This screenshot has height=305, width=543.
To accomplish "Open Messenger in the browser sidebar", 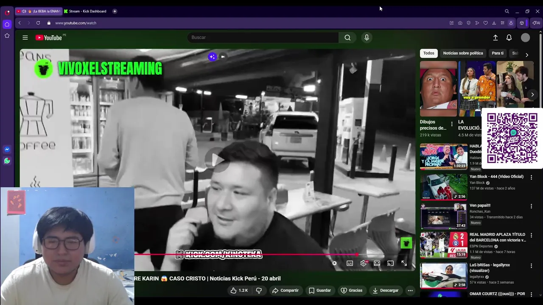I will (x=7, y=150).
